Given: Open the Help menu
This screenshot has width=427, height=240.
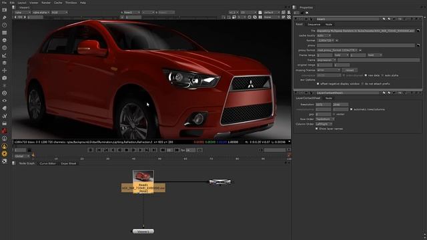Looking at the screenshot, I should [x=83, y=3].
